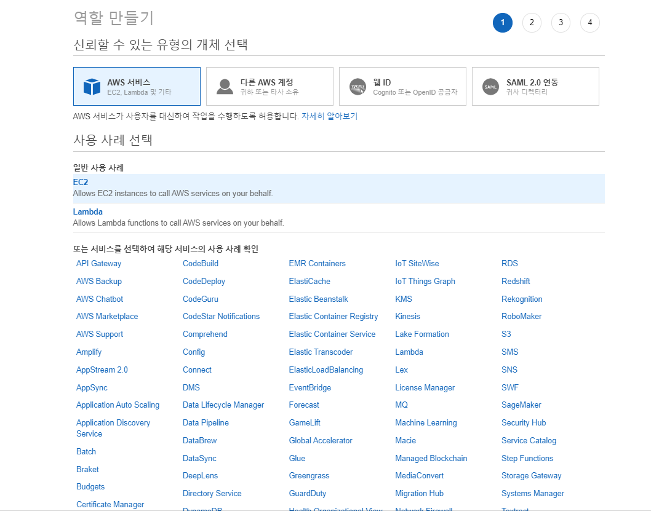Select Kinesis service

pos(408,317)
